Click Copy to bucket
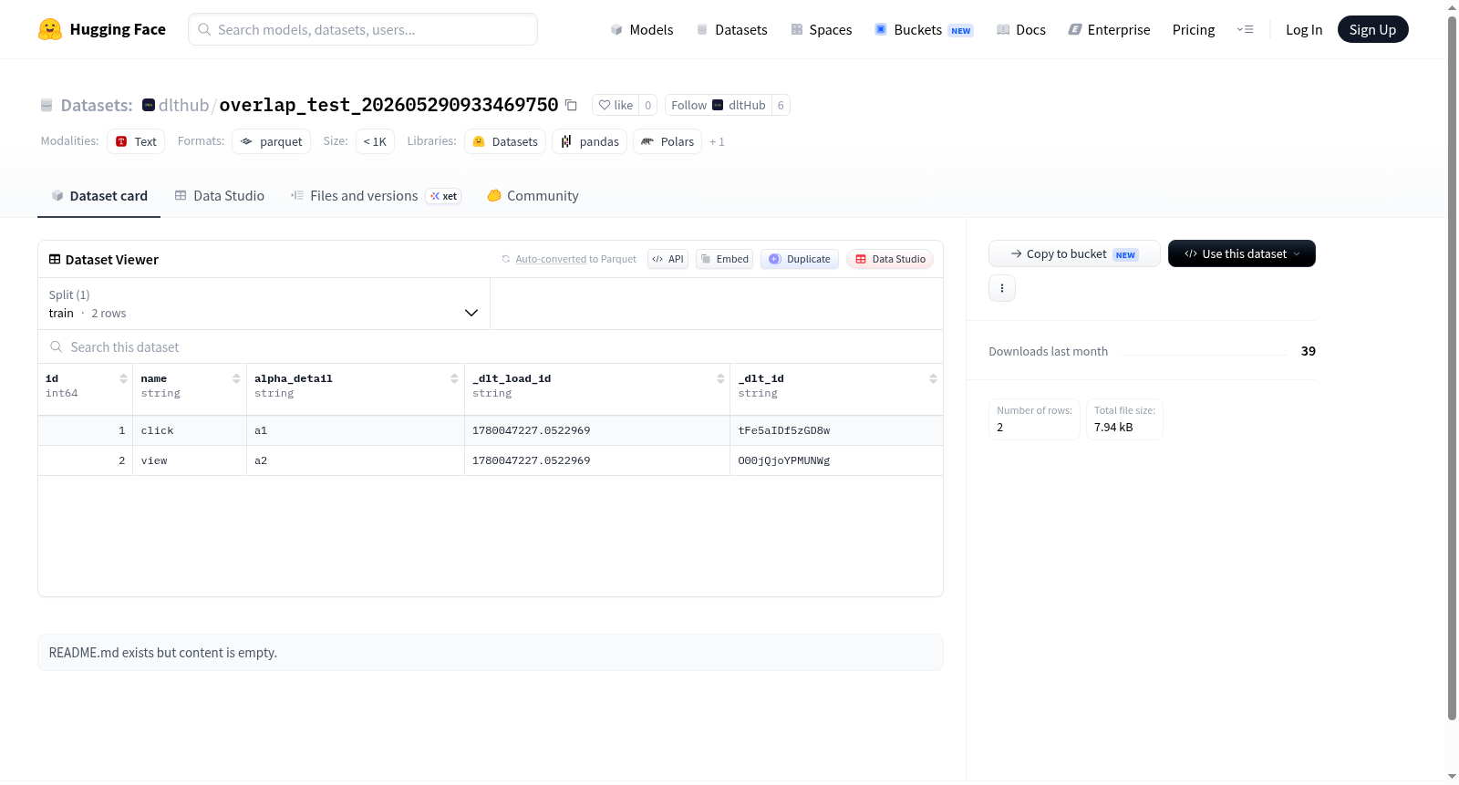The image size is (1459, 785). [1074, 253]
